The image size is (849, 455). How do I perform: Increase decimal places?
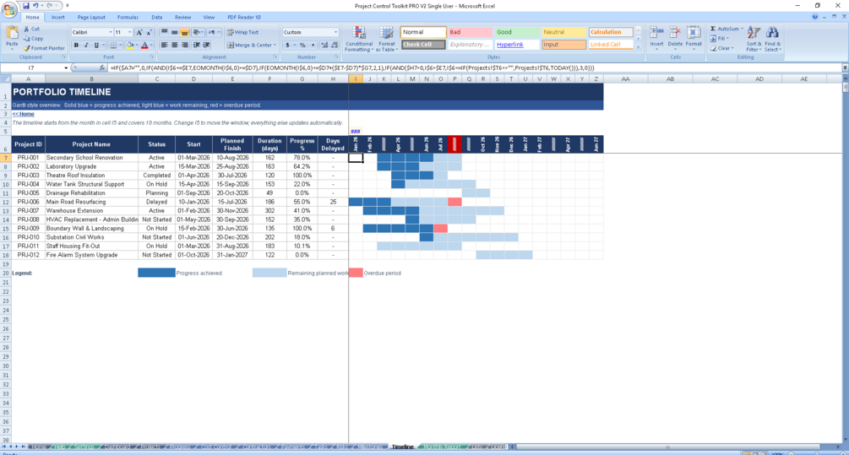coord(324,46)
